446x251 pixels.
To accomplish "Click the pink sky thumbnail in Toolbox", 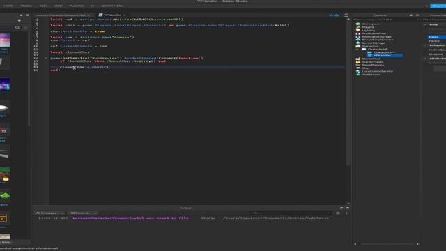I will click(x=5, y=40).
